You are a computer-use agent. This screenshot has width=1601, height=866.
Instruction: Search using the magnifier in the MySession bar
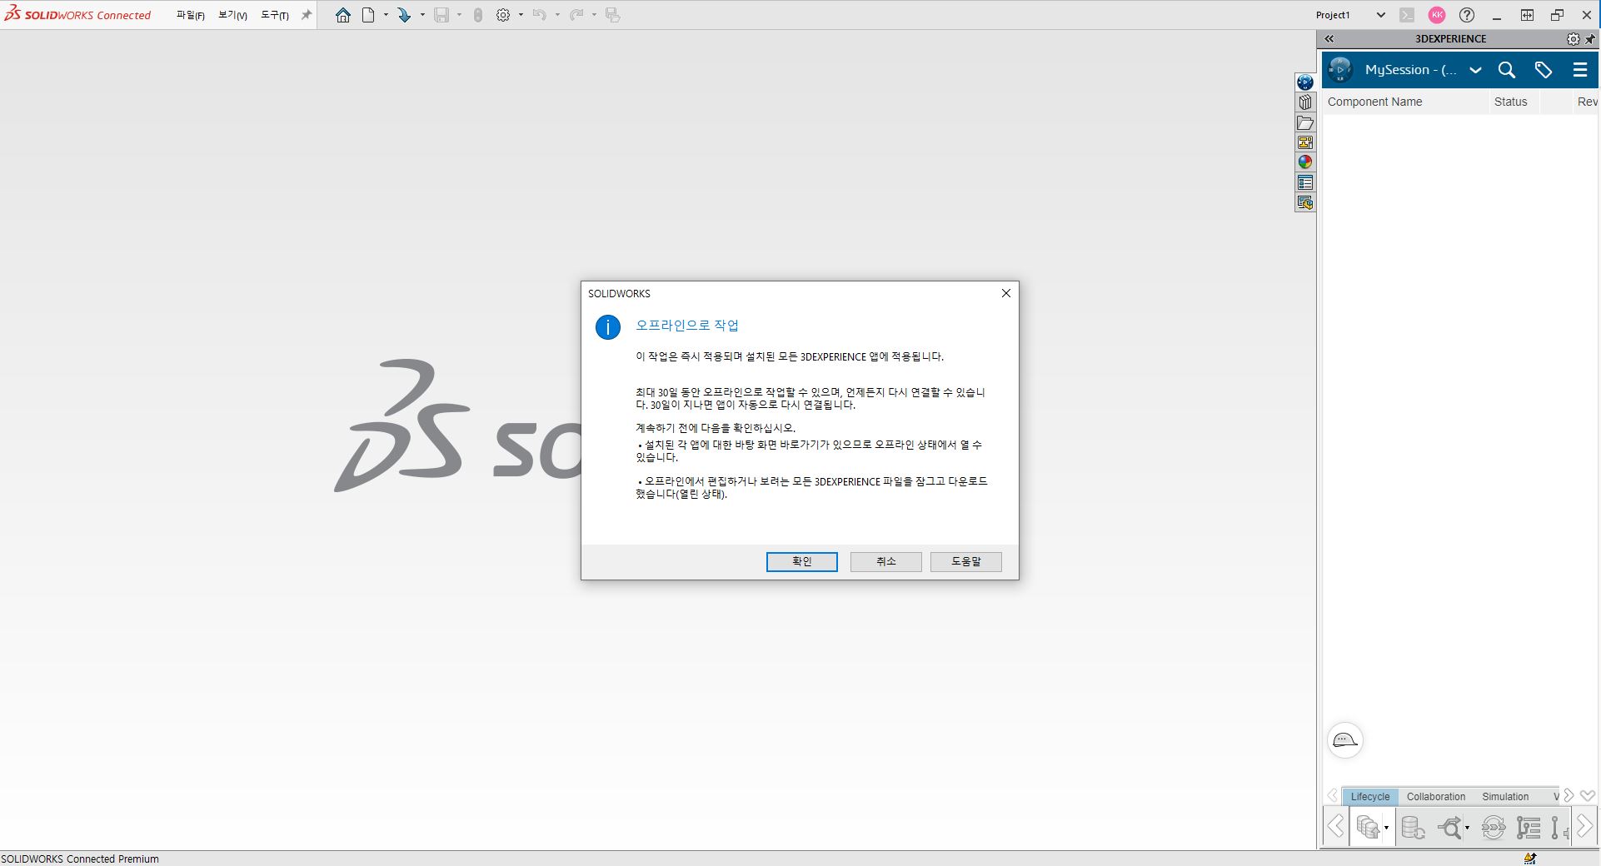click(1507, 70)
